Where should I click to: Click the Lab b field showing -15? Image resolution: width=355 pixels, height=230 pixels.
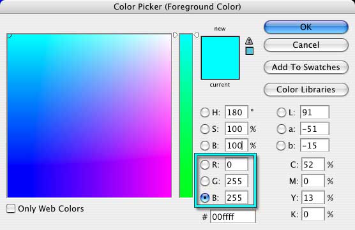[315, 145]
